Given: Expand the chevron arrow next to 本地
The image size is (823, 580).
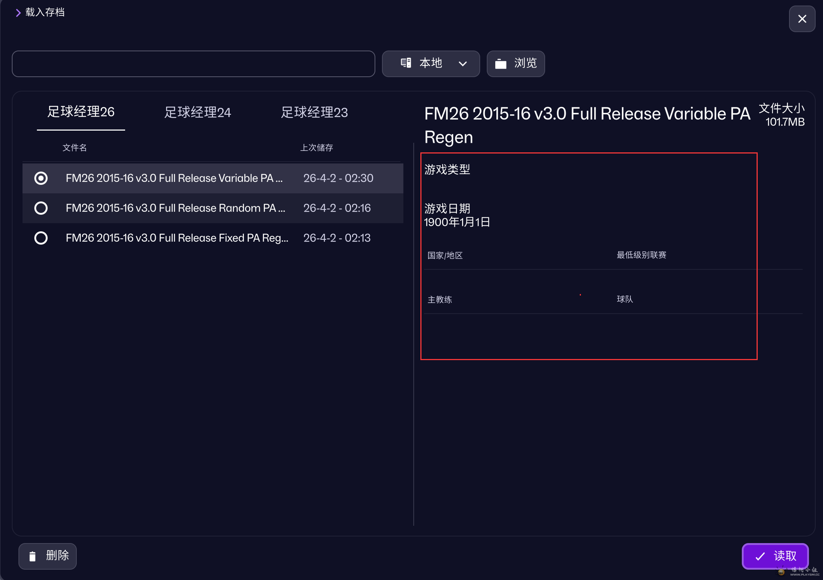Looking at the screenshot, I should coord(462,64).
